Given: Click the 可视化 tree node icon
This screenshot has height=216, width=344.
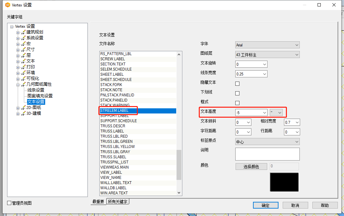Looking at the screenshot, I should [23, 79].
